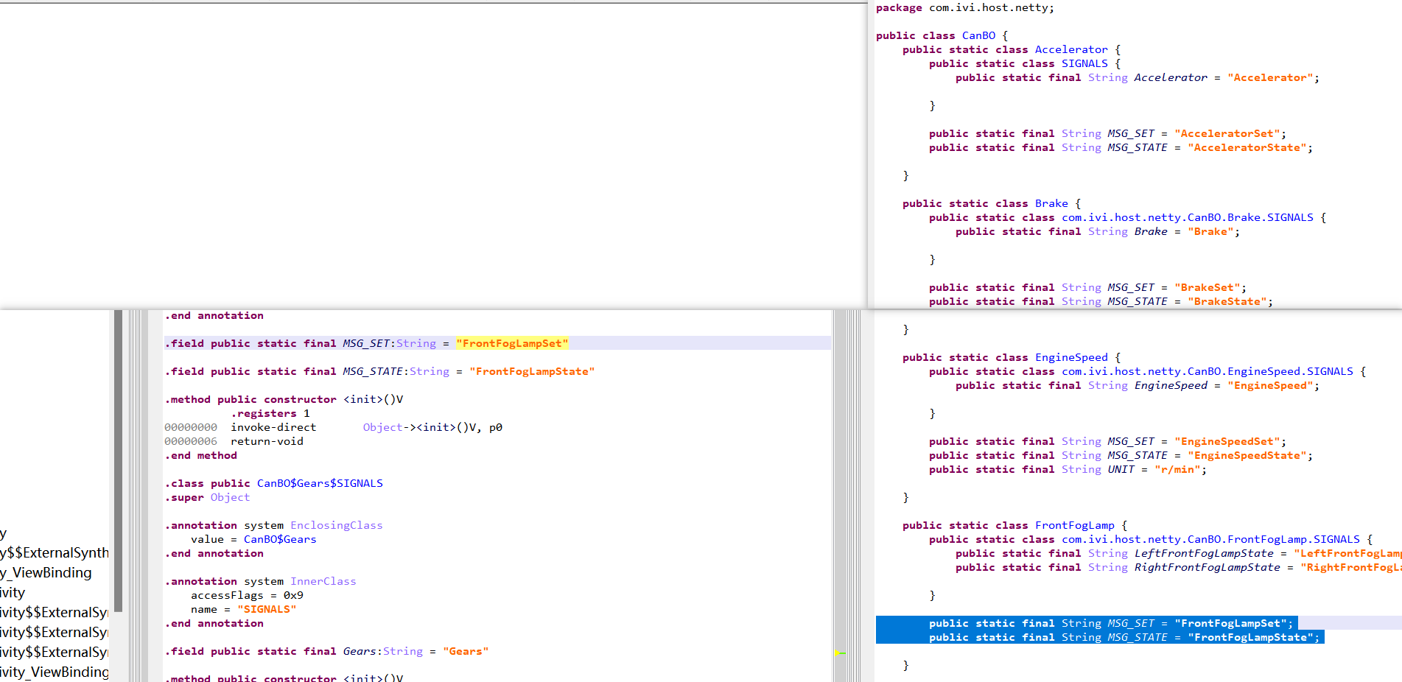Click the "r/min" UNIT string literal
The width and height of the screenshot is (1402, 682).
[x=1178, y=469]
